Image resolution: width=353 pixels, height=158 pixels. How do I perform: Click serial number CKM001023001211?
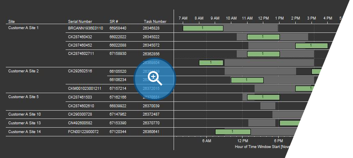pyautogui.click(x=85, y=88)
